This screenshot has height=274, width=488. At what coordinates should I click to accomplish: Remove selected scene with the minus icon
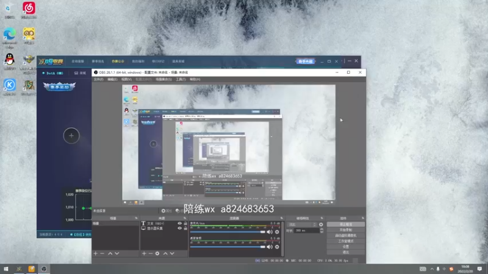click(x=102, y=253)
